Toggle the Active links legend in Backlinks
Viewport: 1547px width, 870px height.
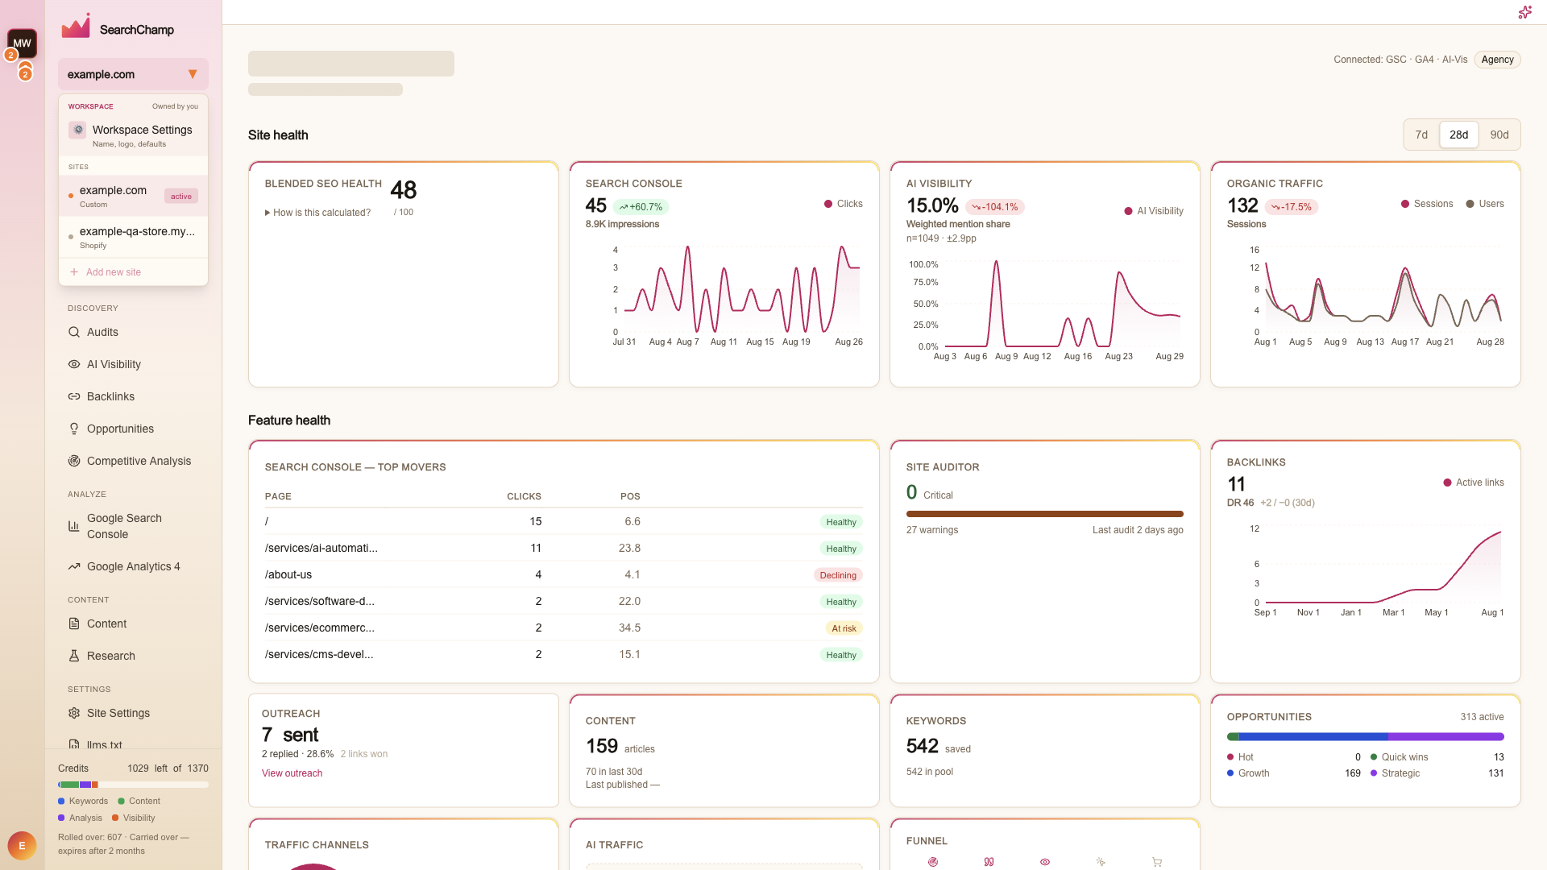pos(1474,483)
